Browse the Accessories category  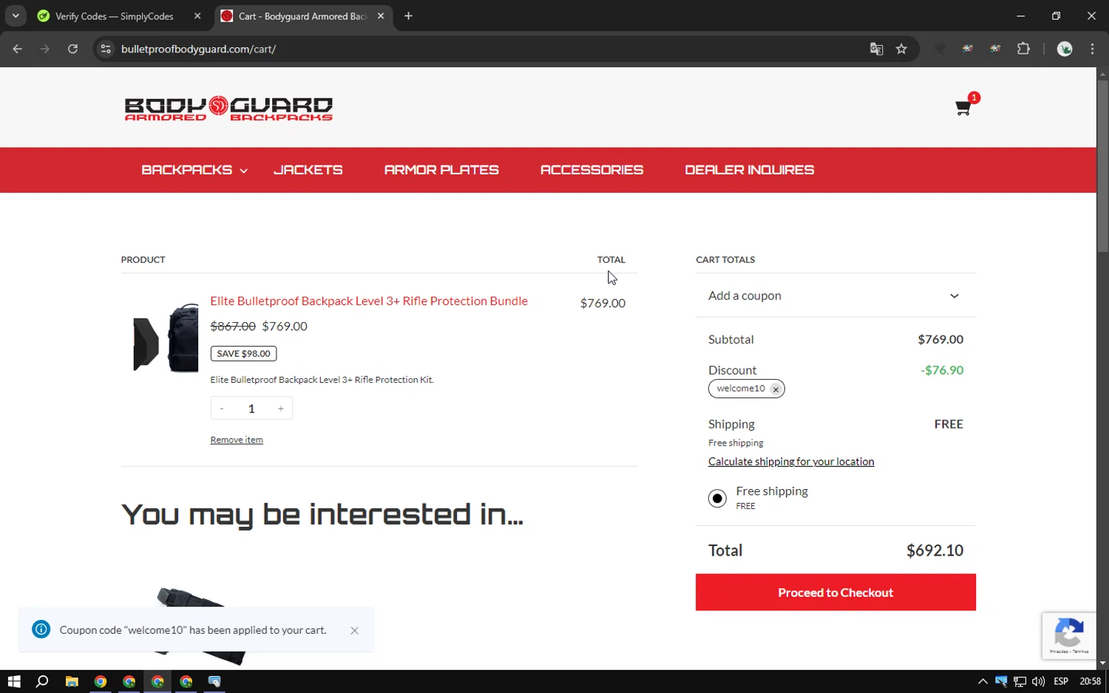coord(591,170)
